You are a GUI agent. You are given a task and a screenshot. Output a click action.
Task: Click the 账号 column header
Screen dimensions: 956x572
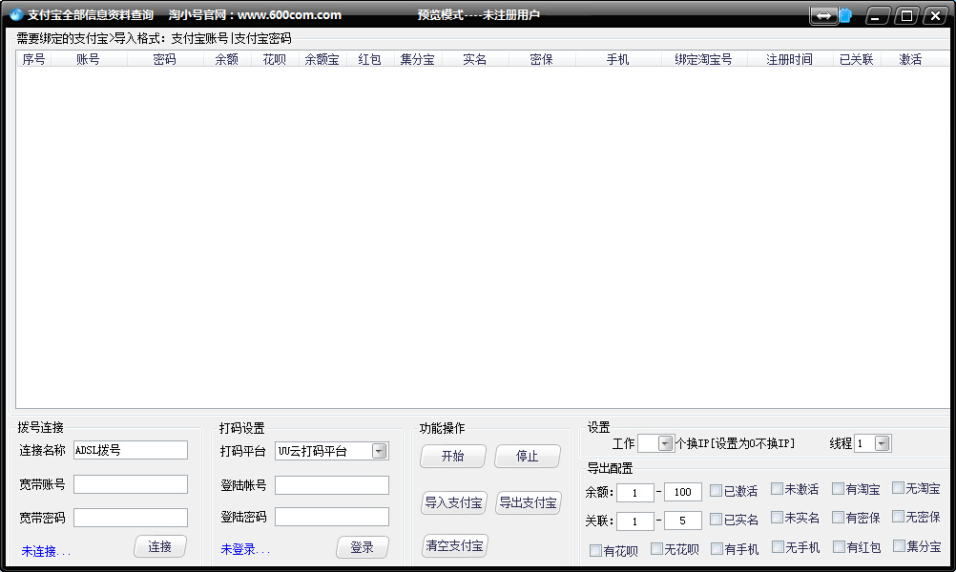[89, 59]
